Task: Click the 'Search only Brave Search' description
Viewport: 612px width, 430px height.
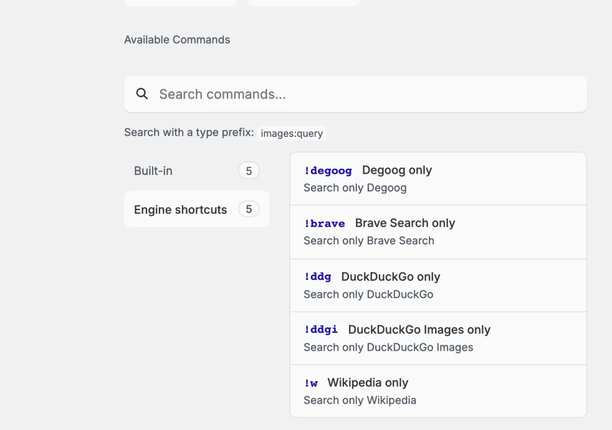Action: pyautogui.click(x=369, y=241)
